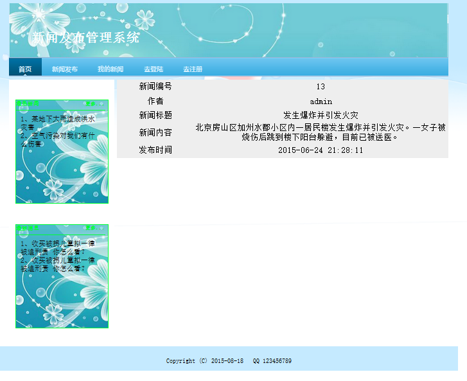This screenshot has height=381, width=467.
Task: Click the author value admin
Action: click(x=321, y=102)
